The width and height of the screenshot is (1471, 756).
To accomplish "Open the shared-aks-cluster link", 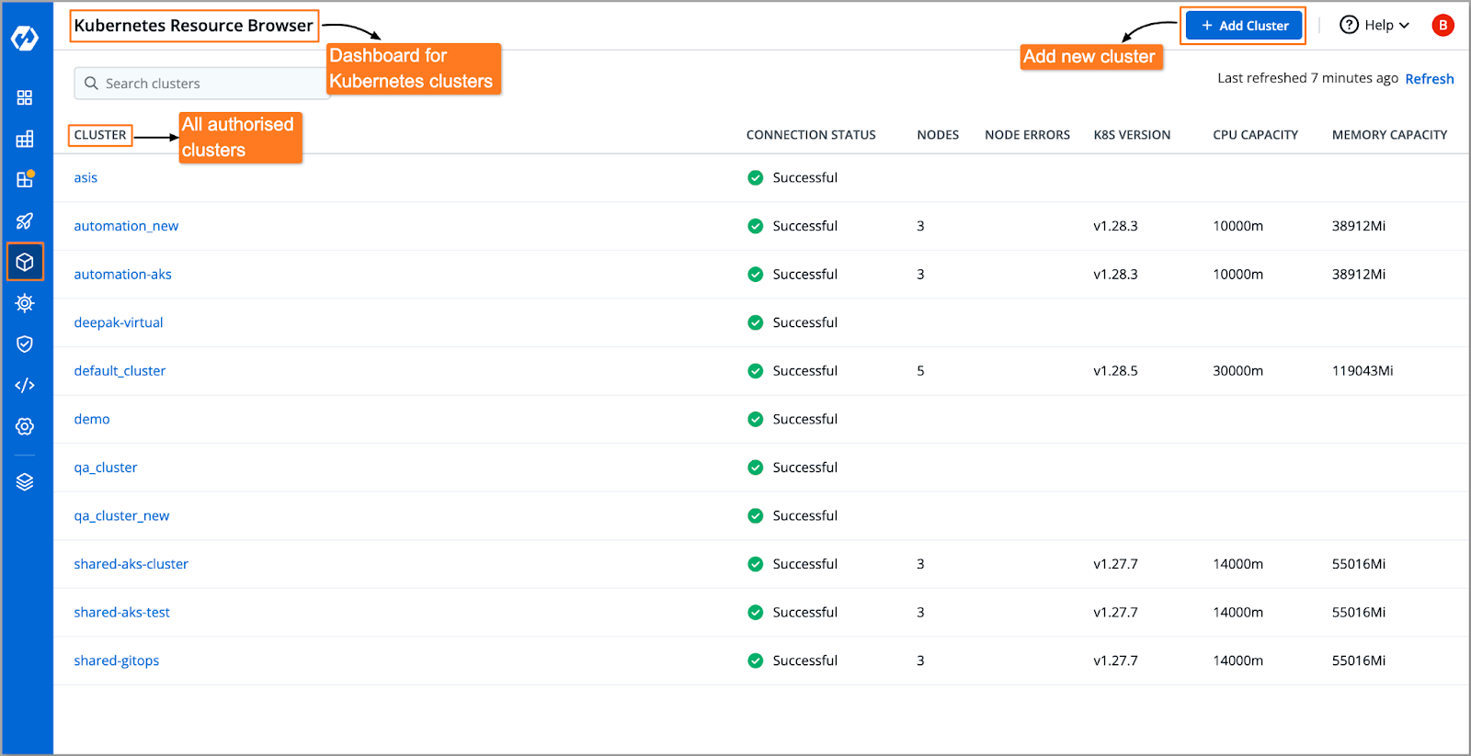I will [x=131, y=564].
